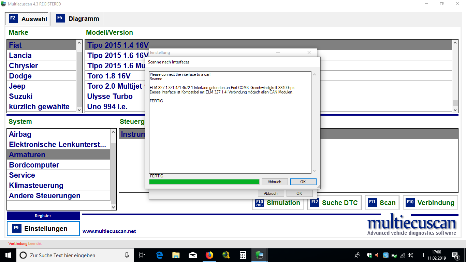Click the F9 icon on Einstellungen
466x262 pixels.
[x=17, y=229]
